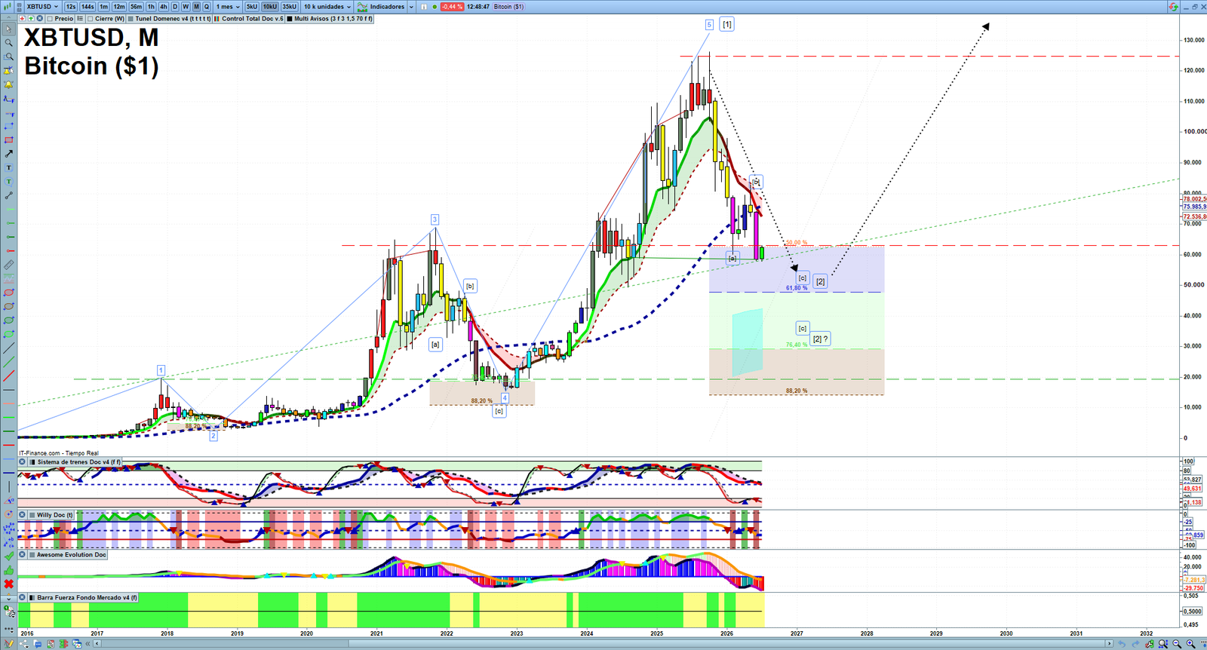Screen dimensions: 1207x650
Task: Set history to 5kU
Action: tap(252, 7)
